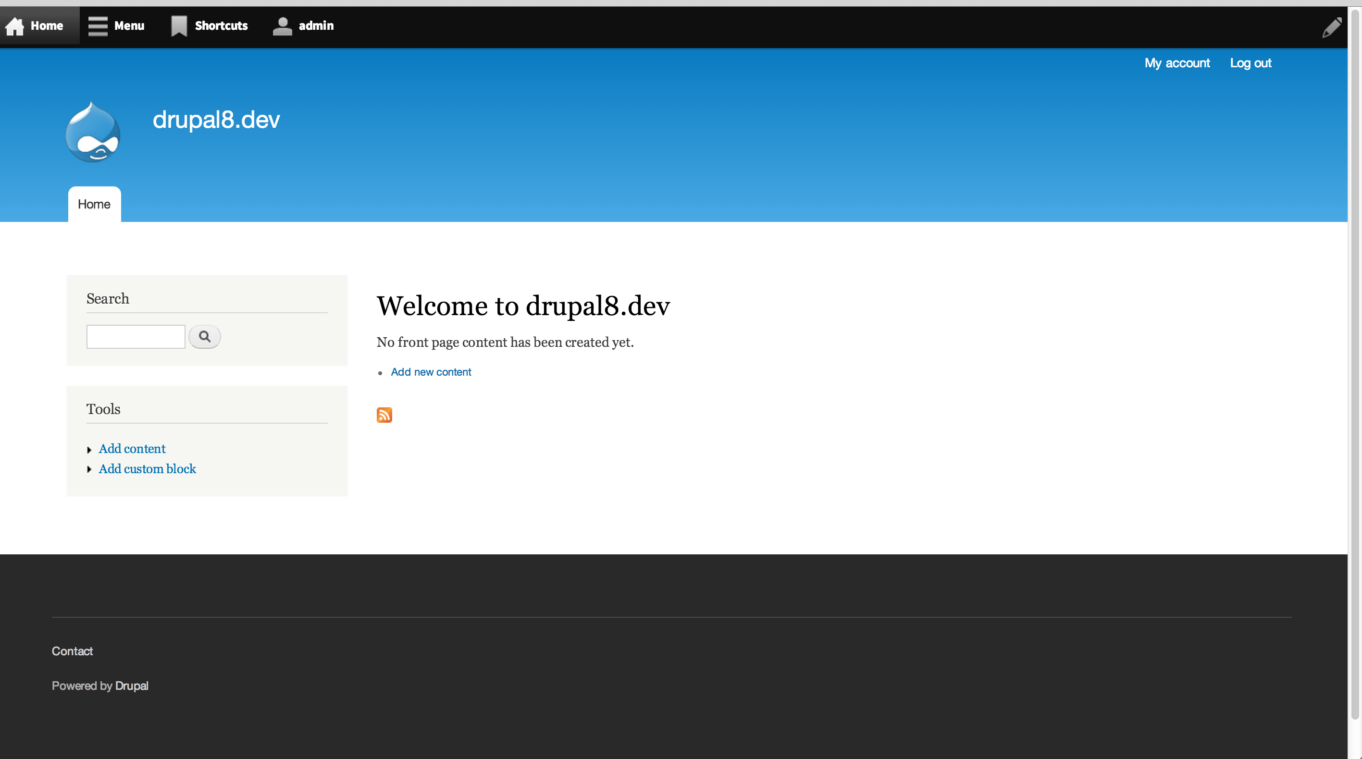Image resolution: width=1362 pixels, height=759 pixels.
Task: Click inside the search text field
Action: tap(136, 336)
